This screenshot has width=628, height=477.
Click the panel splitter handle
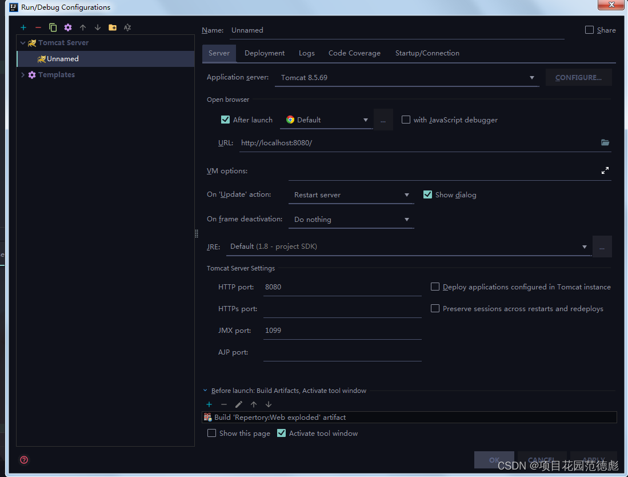tap(196, 234)
